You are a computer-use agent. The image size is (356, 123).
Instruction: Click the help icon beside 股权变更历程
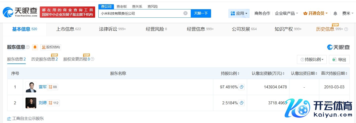pyautogui.click(x=92, y=59)
